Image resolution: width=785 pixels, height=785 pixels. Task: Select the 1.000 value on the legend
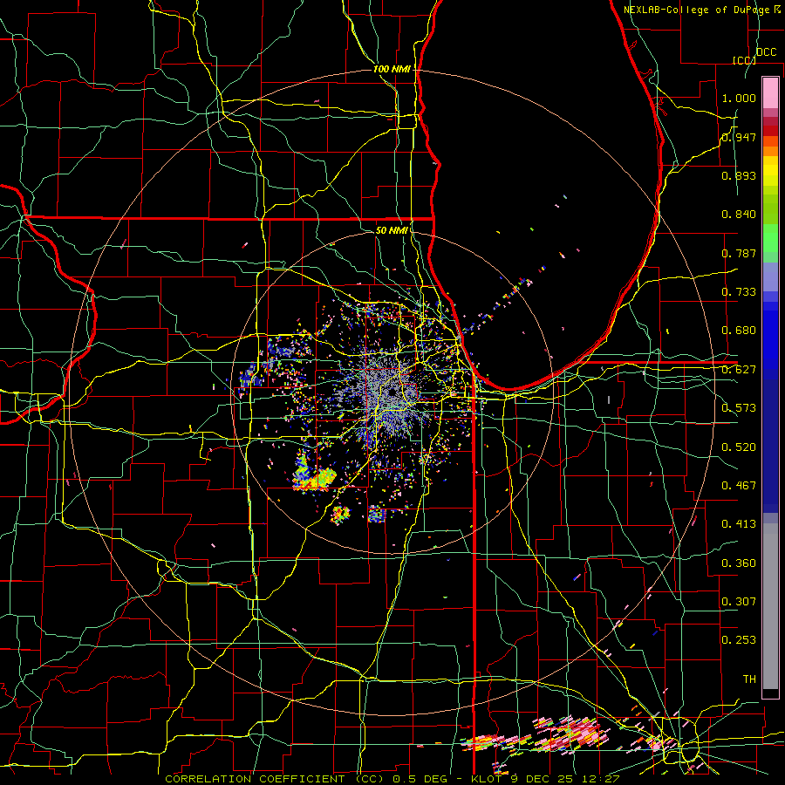coord(739,98)
